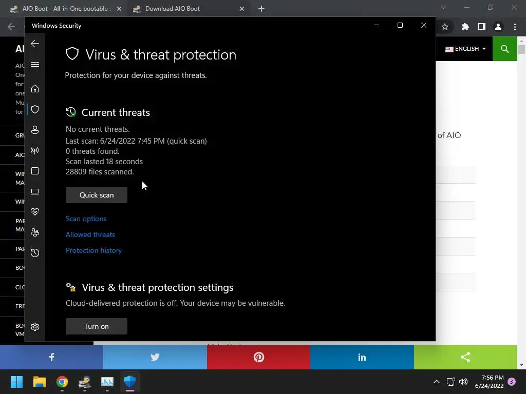Open clock showing 7:56 PM
This screenshot has width=526, height=394.
[489, 382]
